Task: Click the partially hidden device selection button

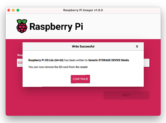Action: point(20,63)
